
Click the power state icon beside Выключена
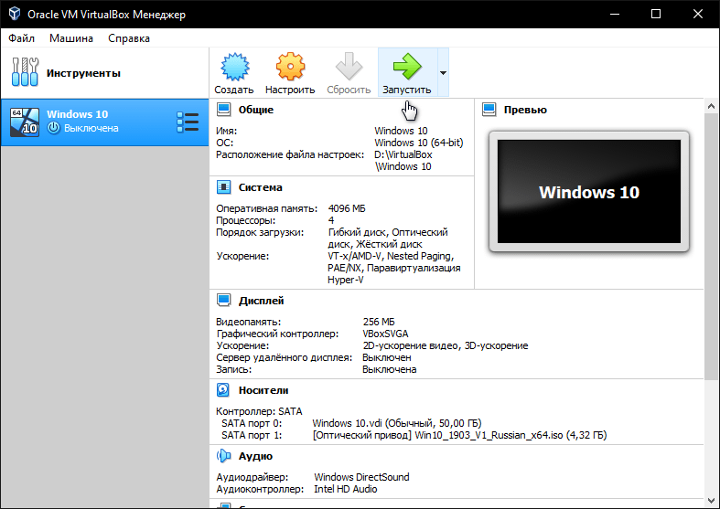(x=54, y=128)
